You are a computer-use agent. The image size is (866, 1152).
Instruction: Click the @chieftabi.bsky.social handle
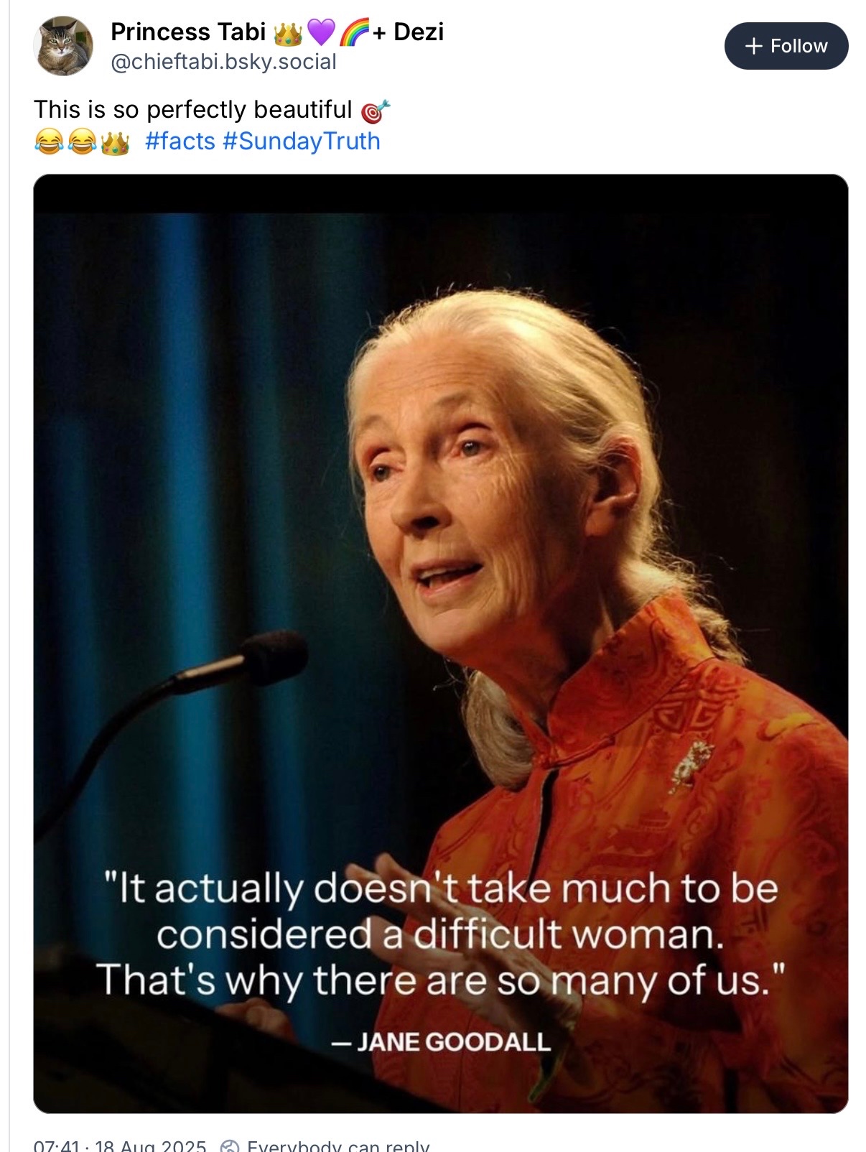coord(223,62)
